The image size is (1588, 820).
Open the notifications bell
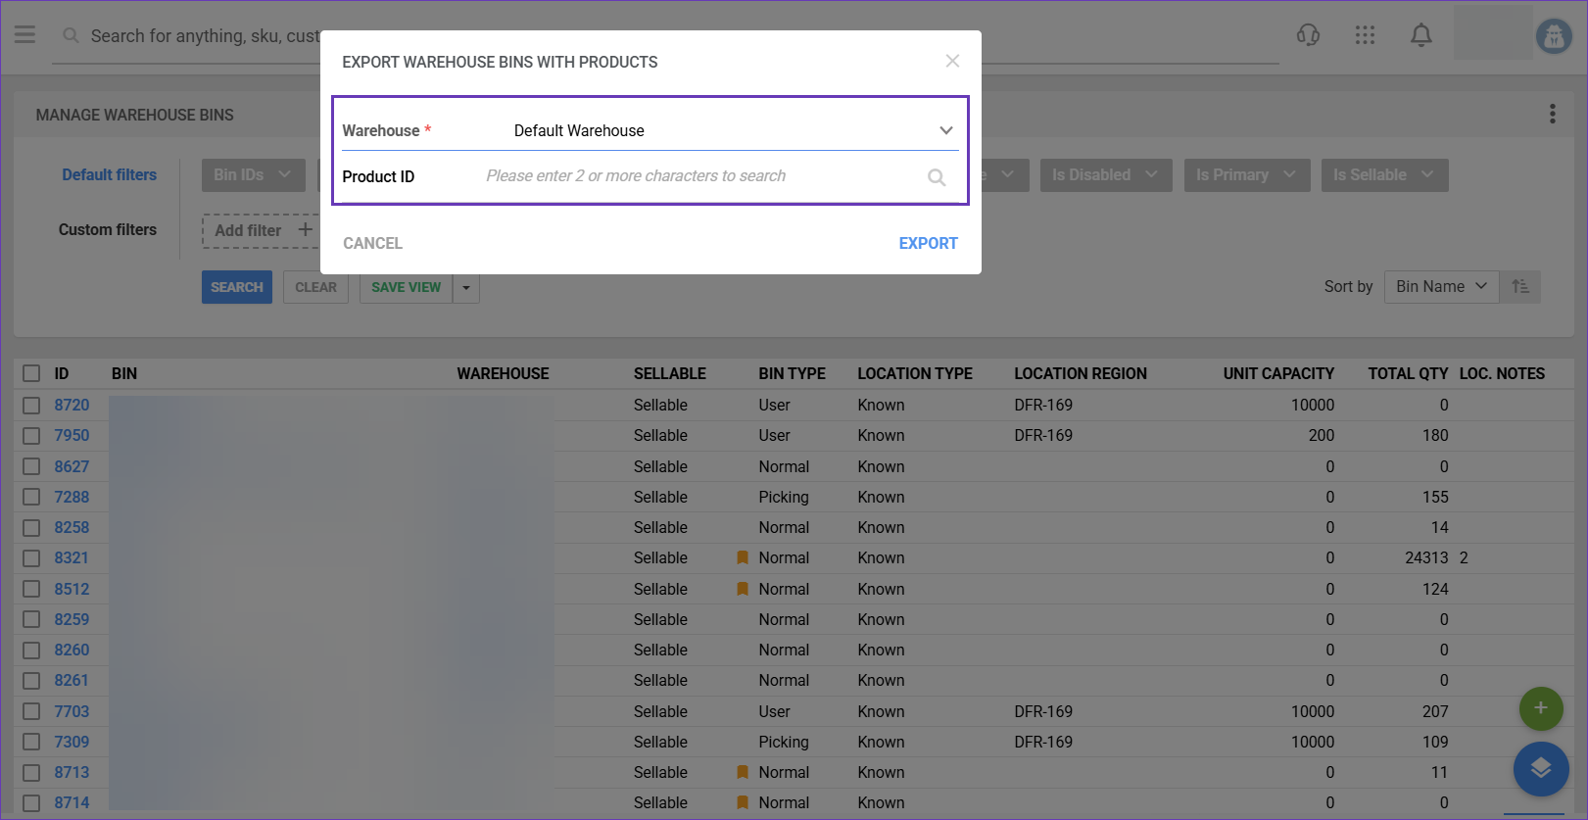(1420, 35)
